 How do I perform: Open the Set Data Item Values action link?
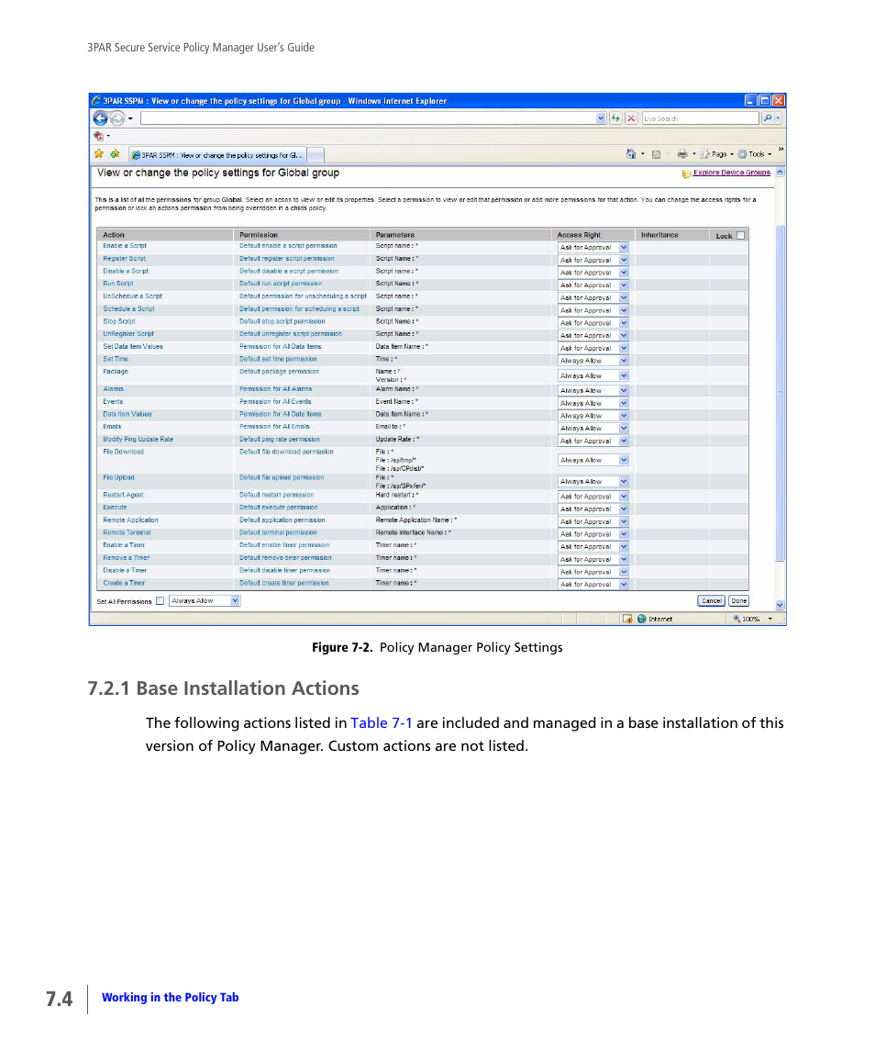click(x=133, y=347)
